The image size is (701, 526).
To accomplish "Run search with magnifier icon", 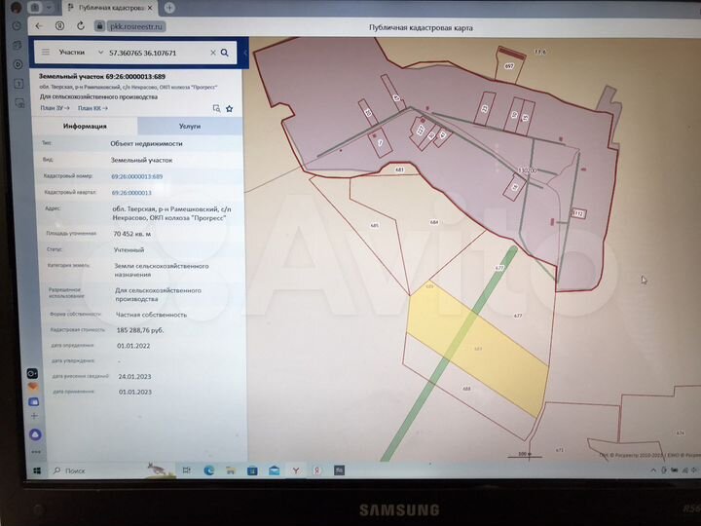I will 225,53.
